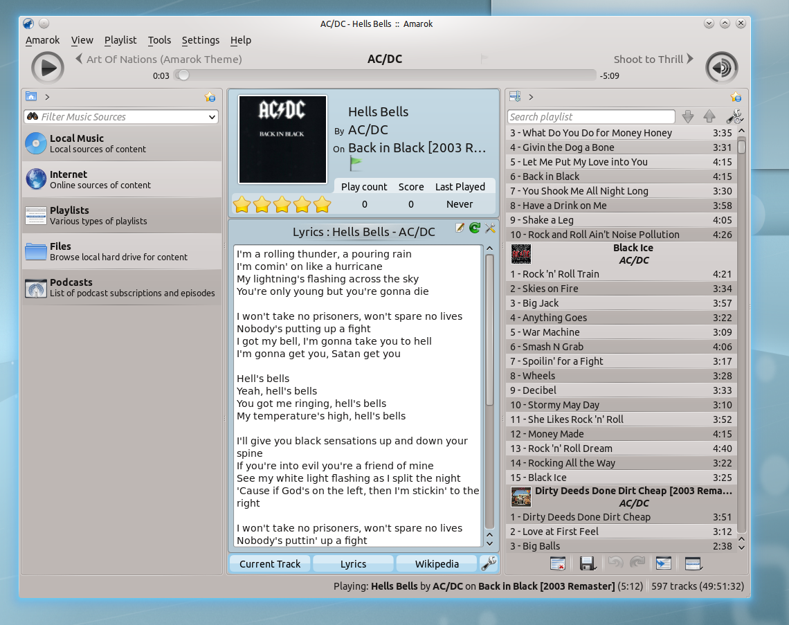This screenshot has width=789, height=625.
Task: Rate Hells Bells five stars
Action: tap(321, 204)
